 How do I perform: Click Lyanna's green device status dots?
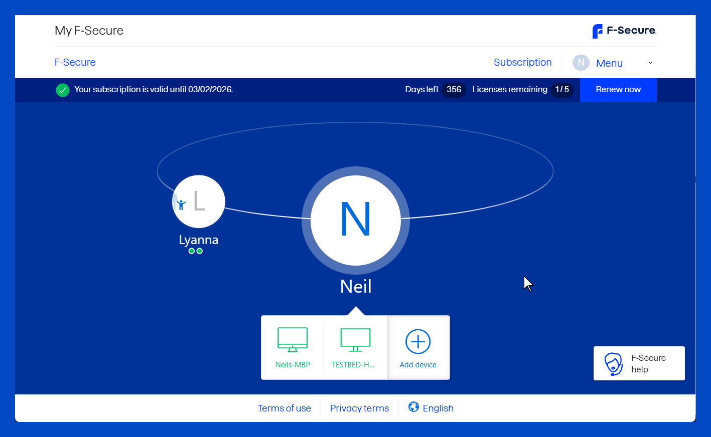[196, 251]
